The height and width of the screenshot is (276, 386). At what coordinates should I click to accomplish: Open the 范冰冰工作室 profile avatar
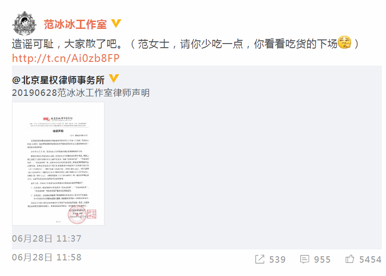coord(24,23)
